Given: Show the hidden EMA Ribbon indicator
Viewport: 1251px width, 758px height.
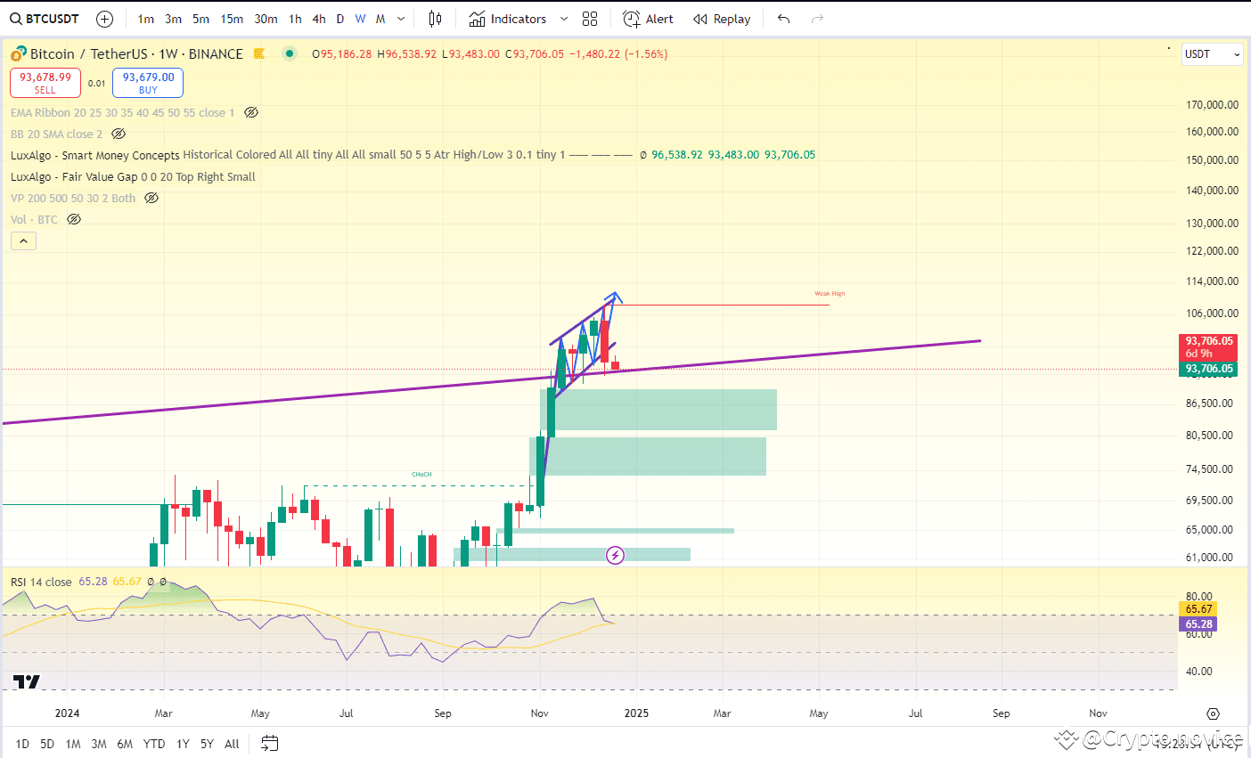Looking at the screenshot, I should tap(251, 112).
